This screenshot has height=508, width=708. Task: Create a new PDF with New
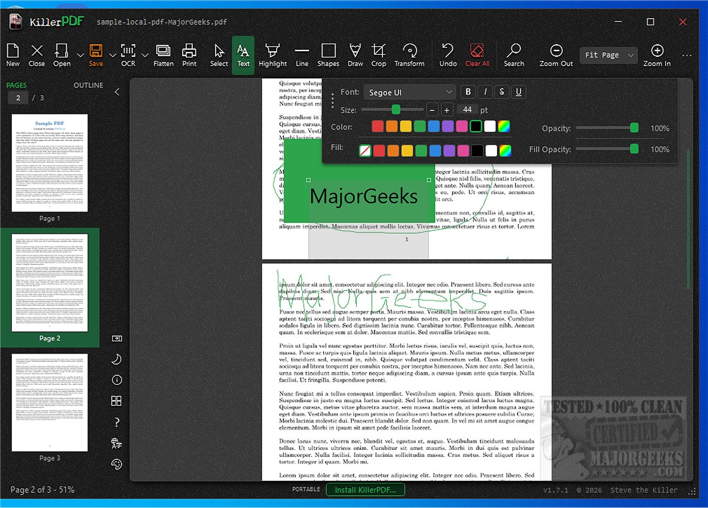[x=13, y=55]
